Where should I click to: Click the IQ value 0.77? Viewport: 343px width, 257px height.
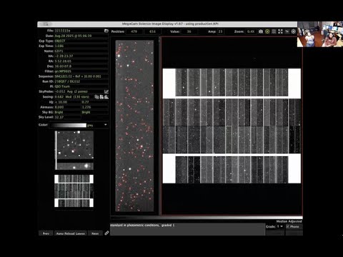click(85, 102)
